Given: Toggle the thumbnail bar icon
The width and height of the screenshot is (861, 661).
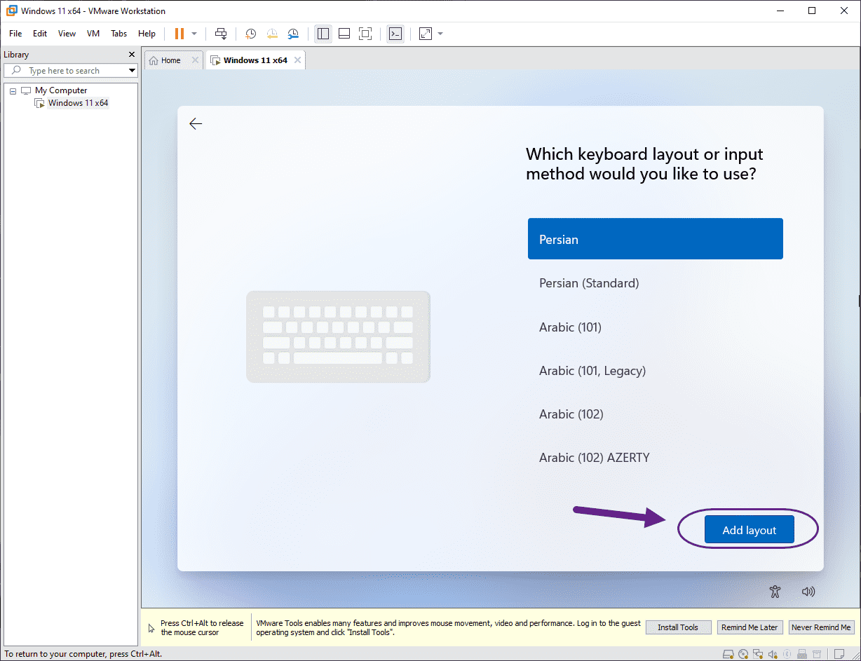Looking at the screenshot, I should (x=344, y=34).
